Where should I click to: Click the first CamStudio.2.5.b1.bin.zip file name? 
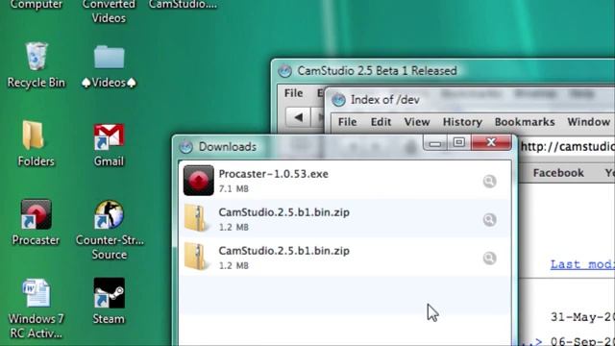(x=284, y=212)
